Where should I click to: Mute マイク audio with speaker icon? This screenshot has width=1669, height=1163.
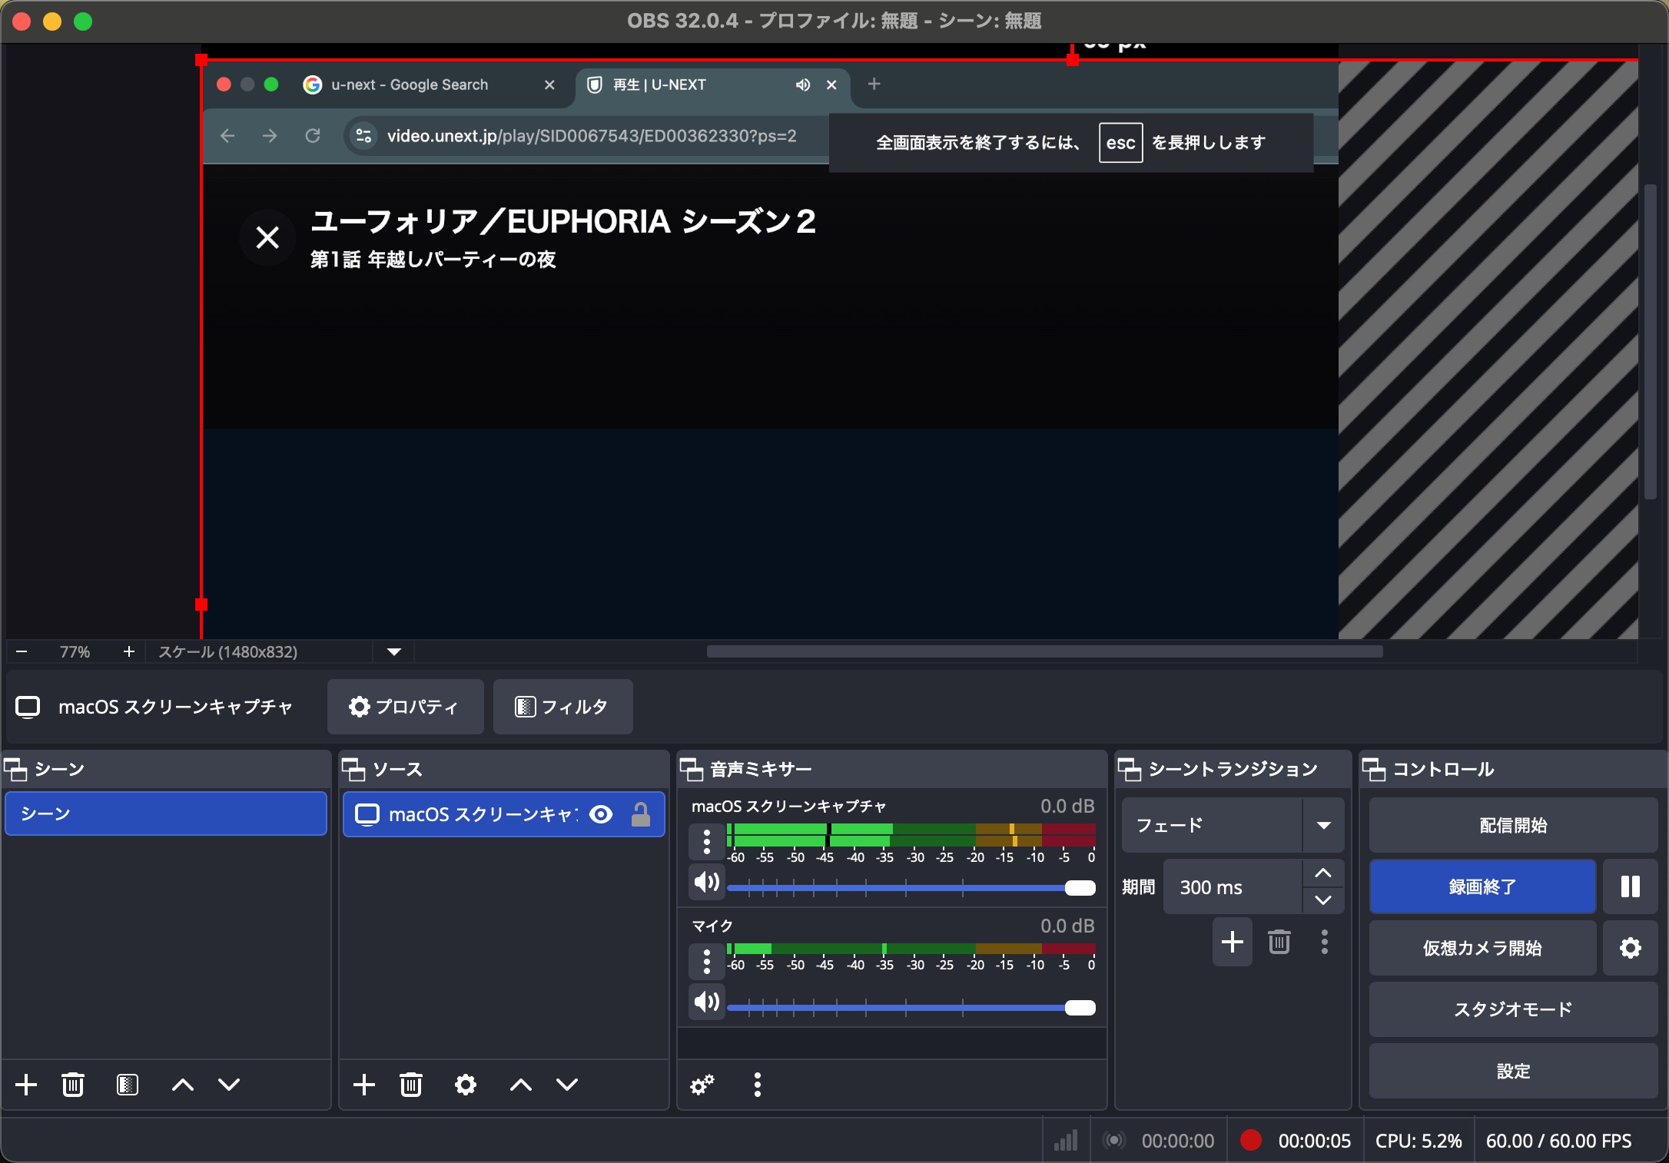pos(707,1002)
